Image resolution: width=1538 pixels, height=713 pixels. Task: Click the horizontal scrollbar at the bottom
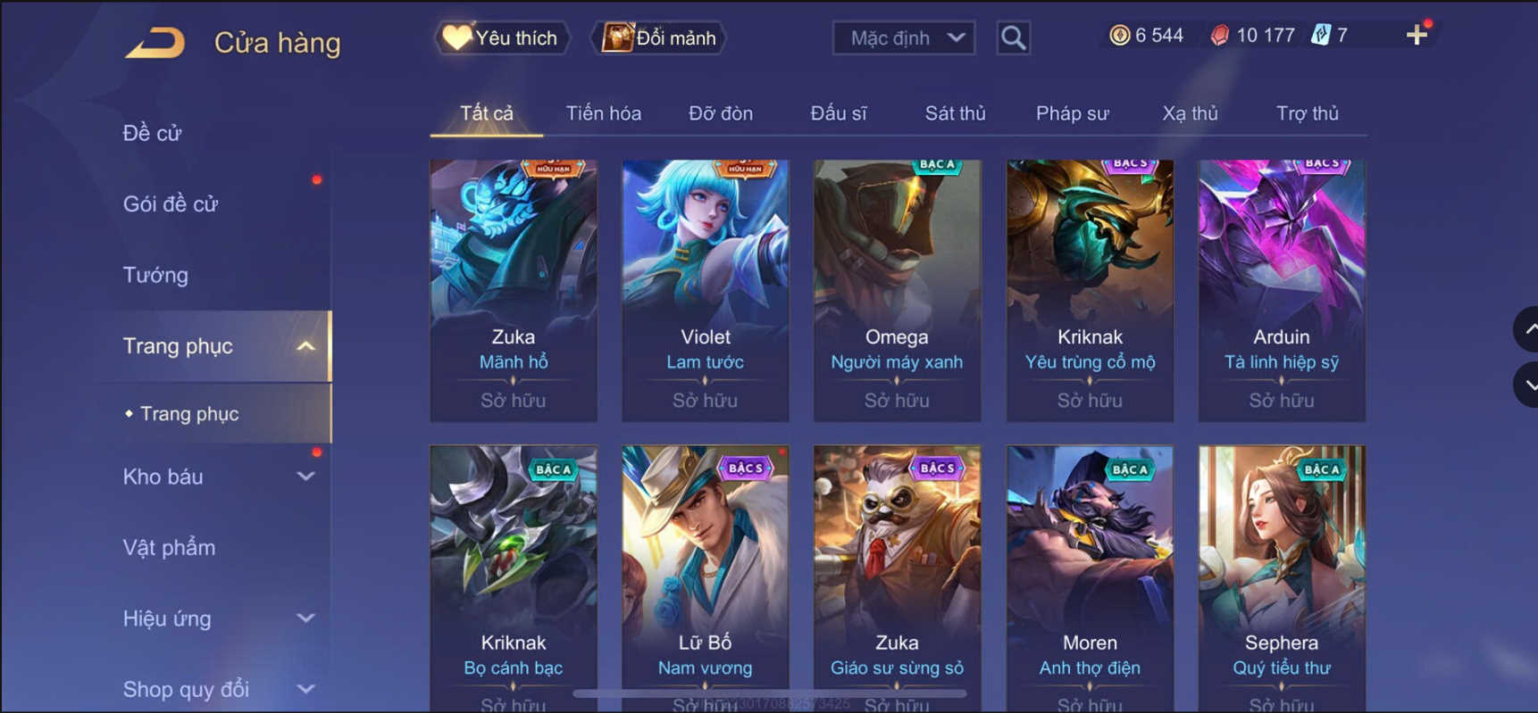click(769, 693)
